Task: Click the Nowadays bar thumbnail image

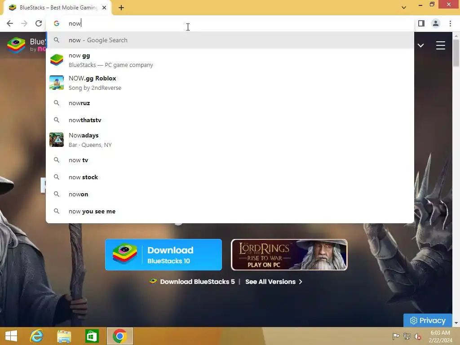Action: 57,140
